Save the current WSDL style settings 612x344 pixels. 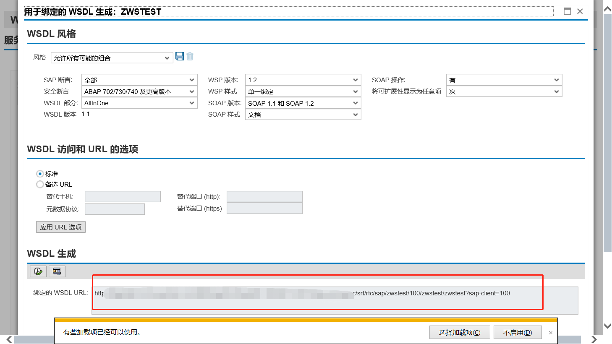coord(180,56)
